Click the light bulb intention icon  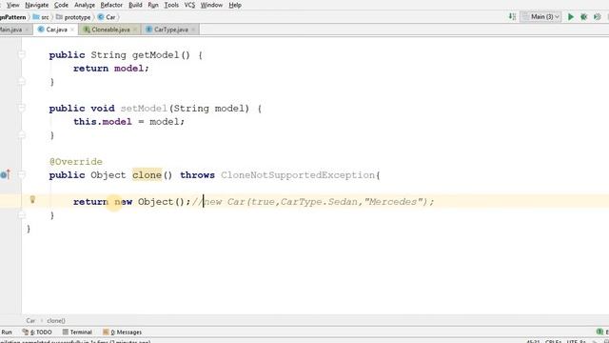32,199
